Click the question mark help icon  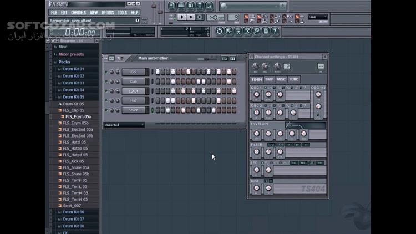coord(275,31)
